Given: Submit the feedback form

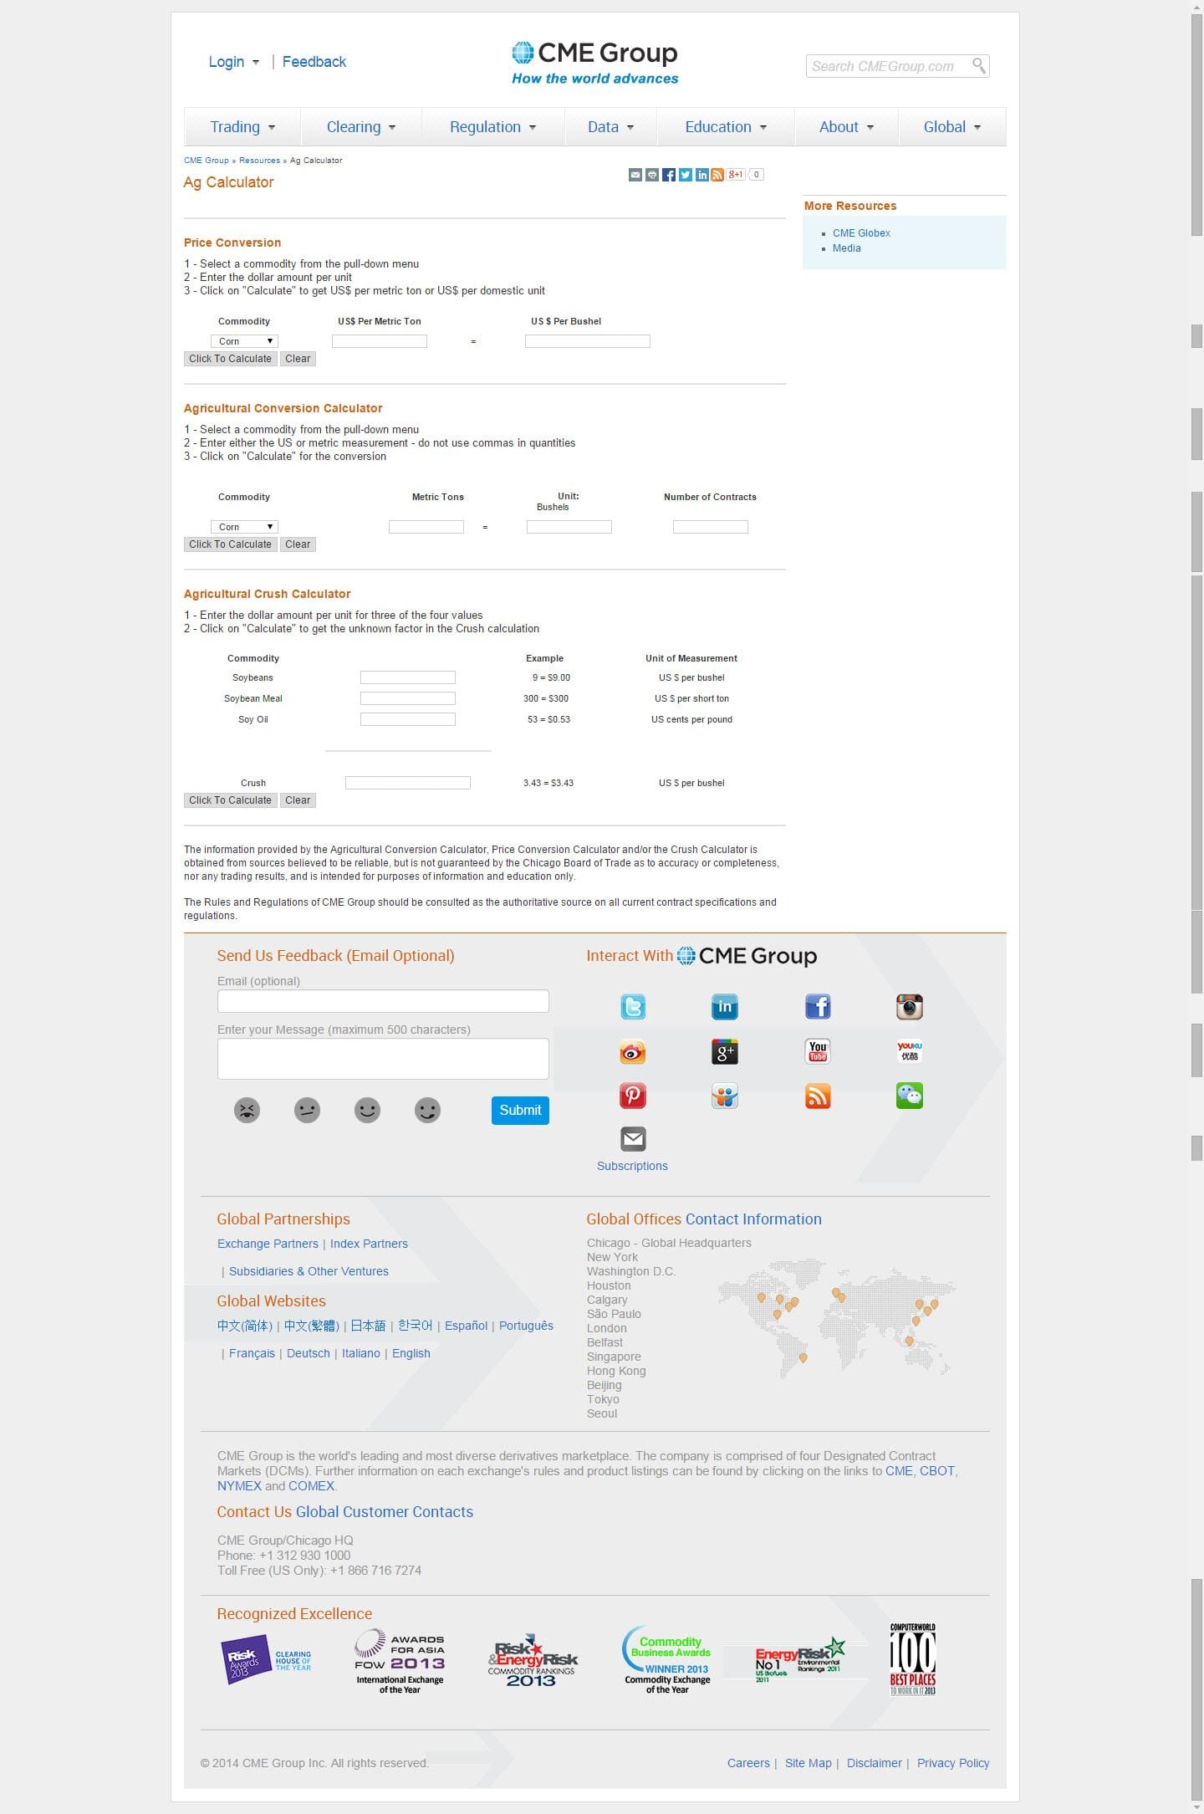Looking at the screenshot, I should [x=520, y=1111].
